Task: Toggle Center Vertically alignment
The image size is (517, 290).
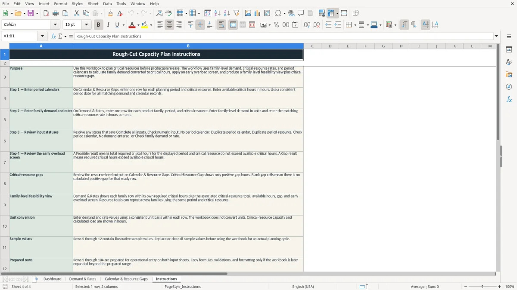Action: point(200,25)
